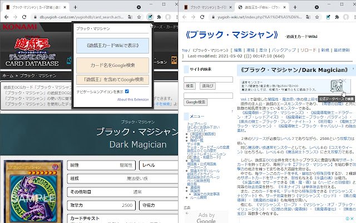Click the translate icon in right window address bar

click(x=308, y=17)
